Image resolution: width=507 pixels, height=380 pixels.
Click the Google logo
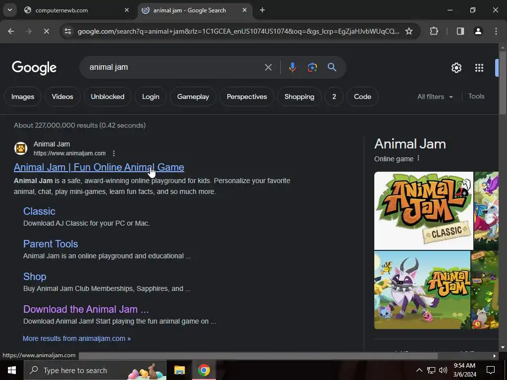34,67
